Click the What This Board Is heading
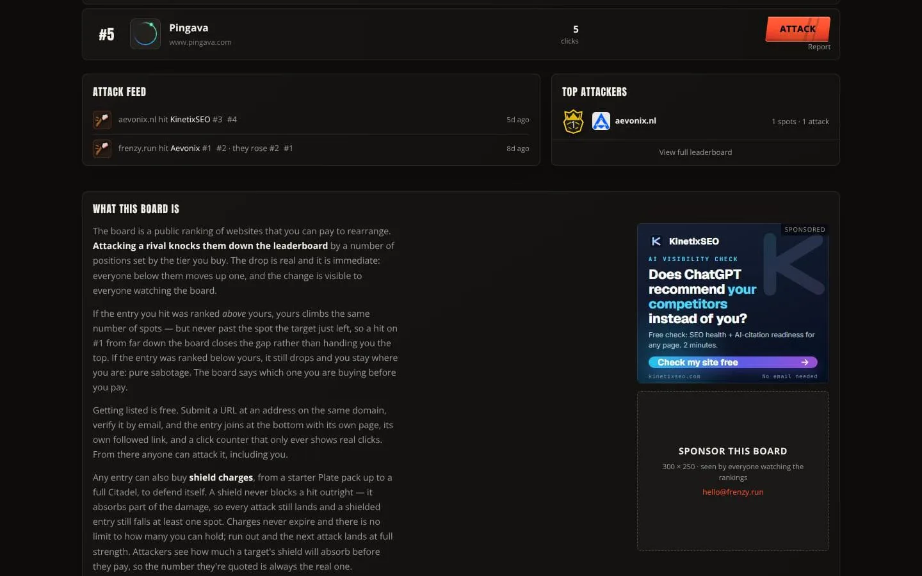The width and height of the screenshot is (922, 576). click(x=136, y=209)
